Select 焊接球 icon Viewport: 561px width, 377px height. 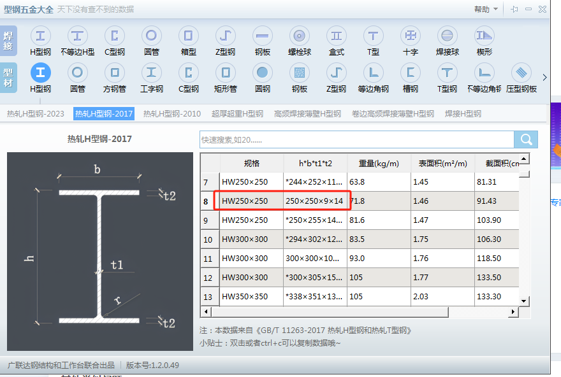click(x=448, y=36)
